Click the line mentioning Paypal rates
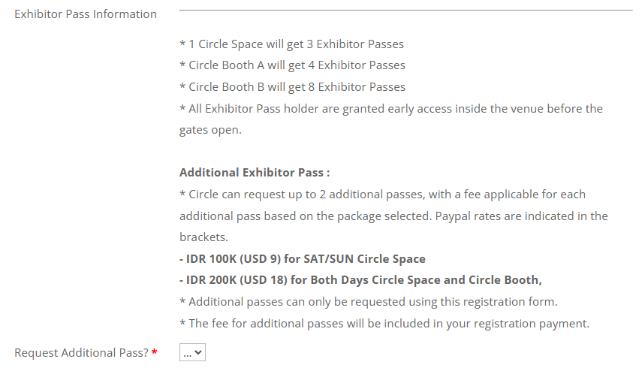 393,216
